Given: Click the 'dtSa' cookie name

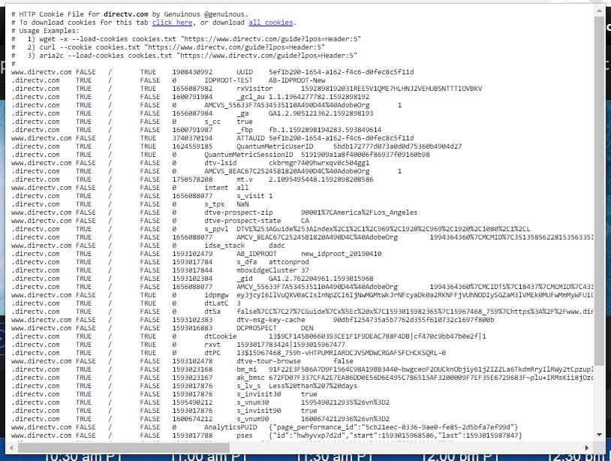Looking at the screenshot, I should [x=212, y=312].
